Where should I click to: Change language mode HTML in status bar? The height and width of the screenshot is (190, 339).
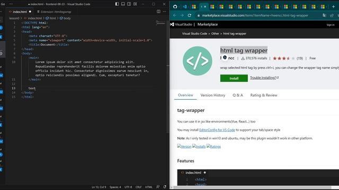149,187
